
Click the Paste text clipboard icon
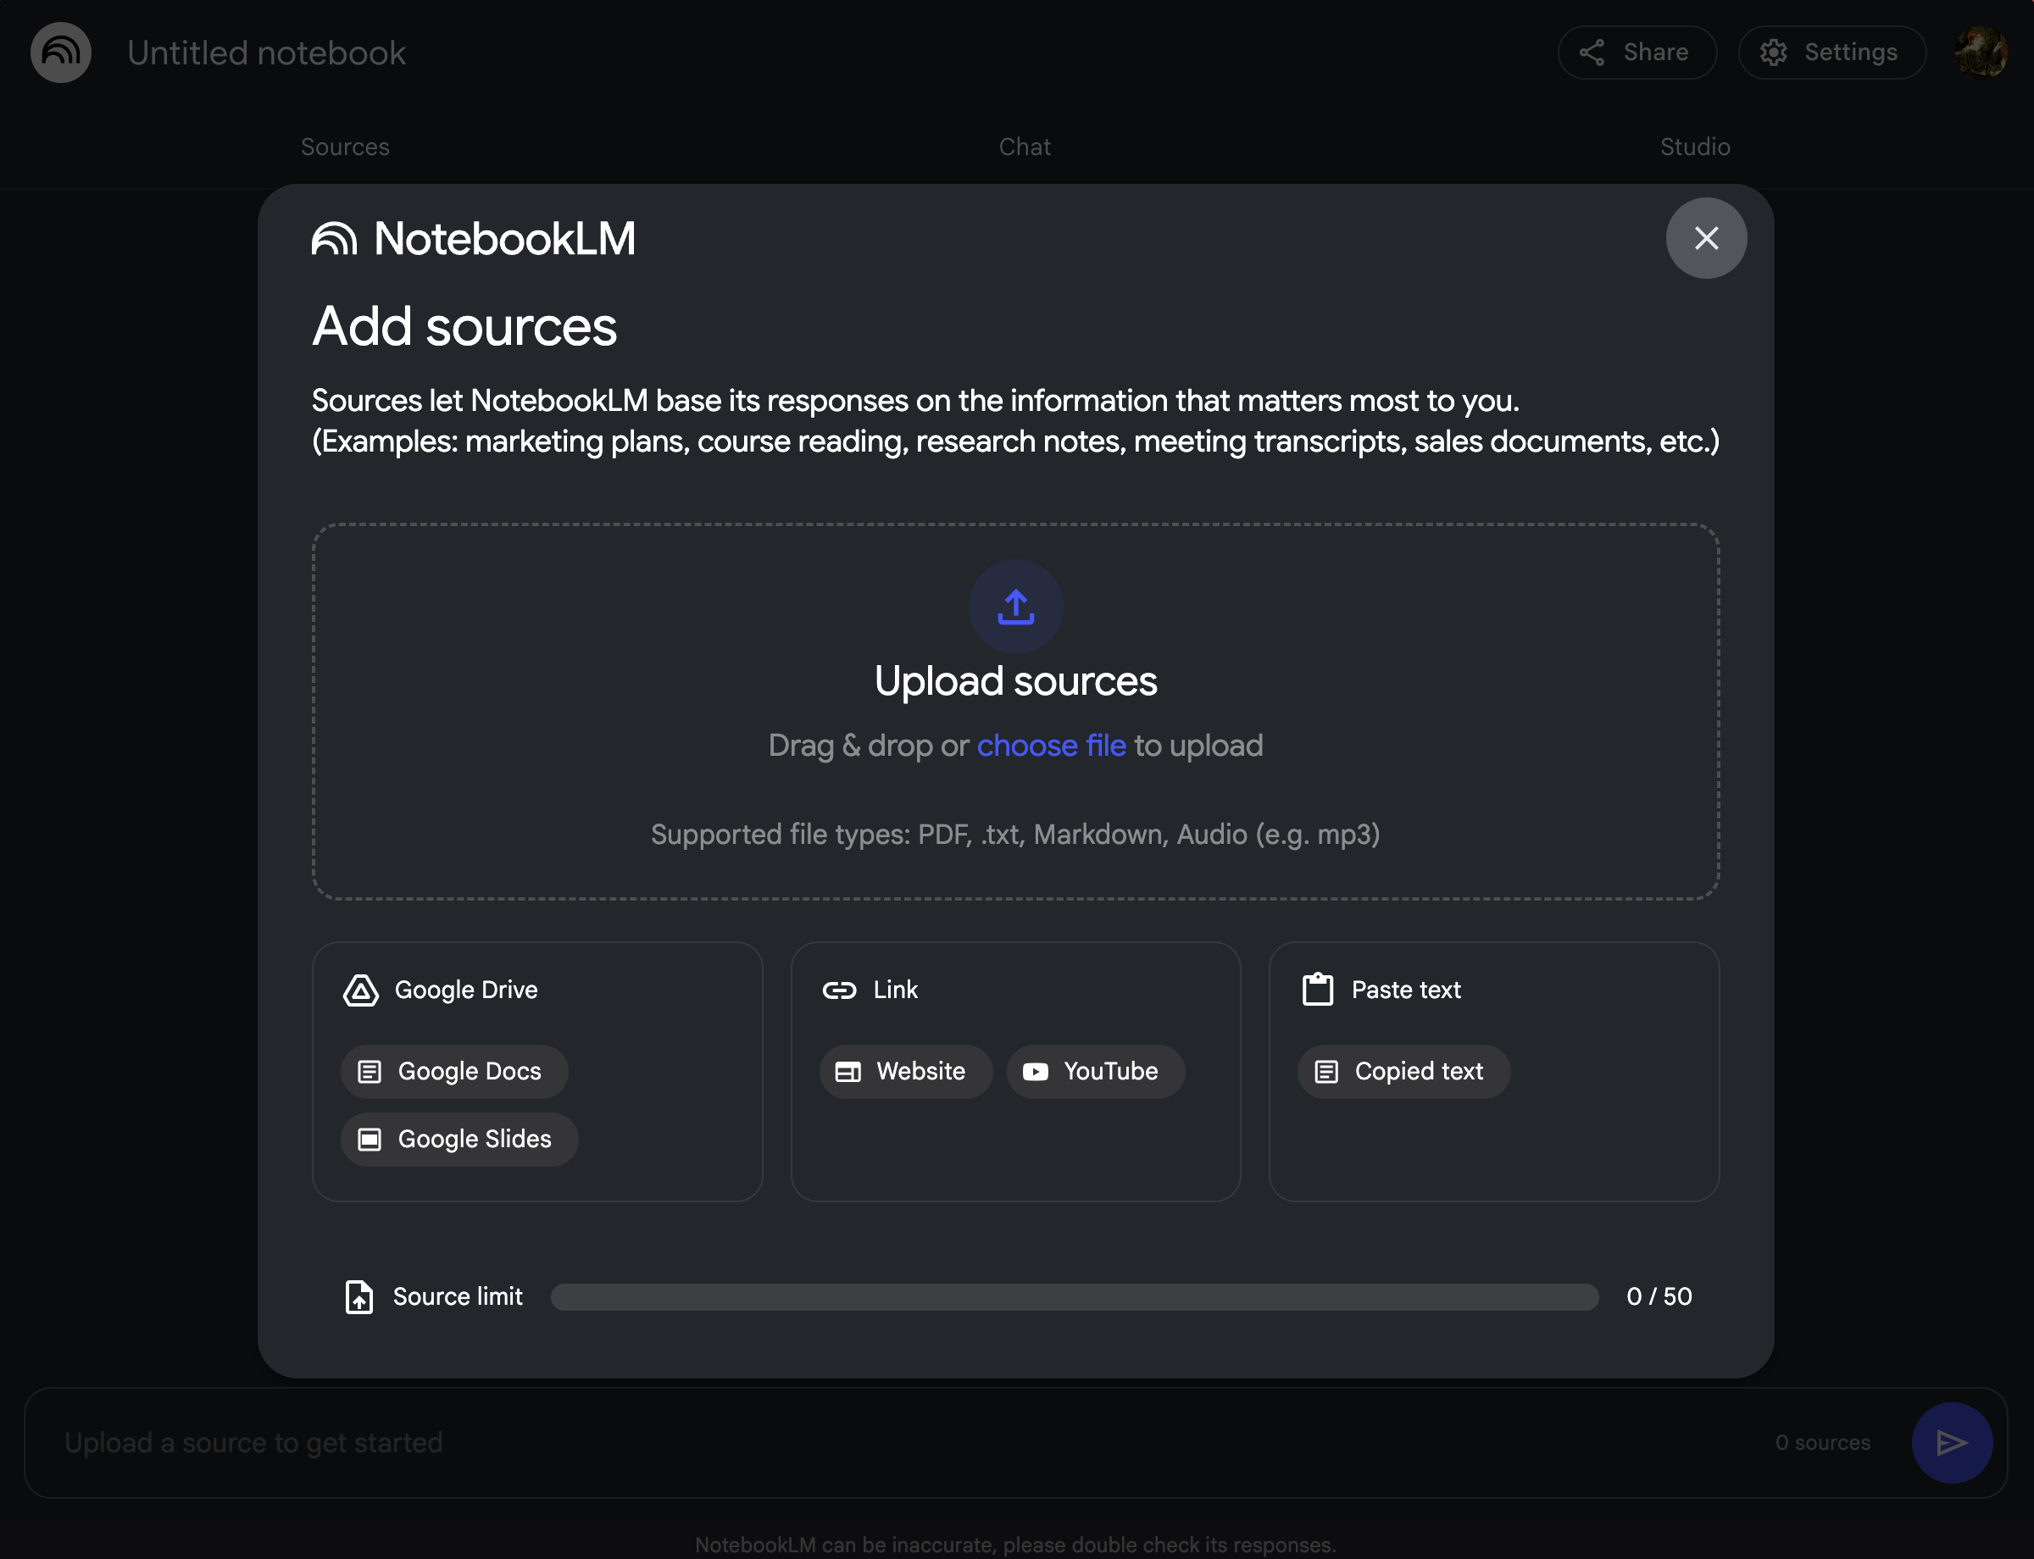coord(1317,990)
